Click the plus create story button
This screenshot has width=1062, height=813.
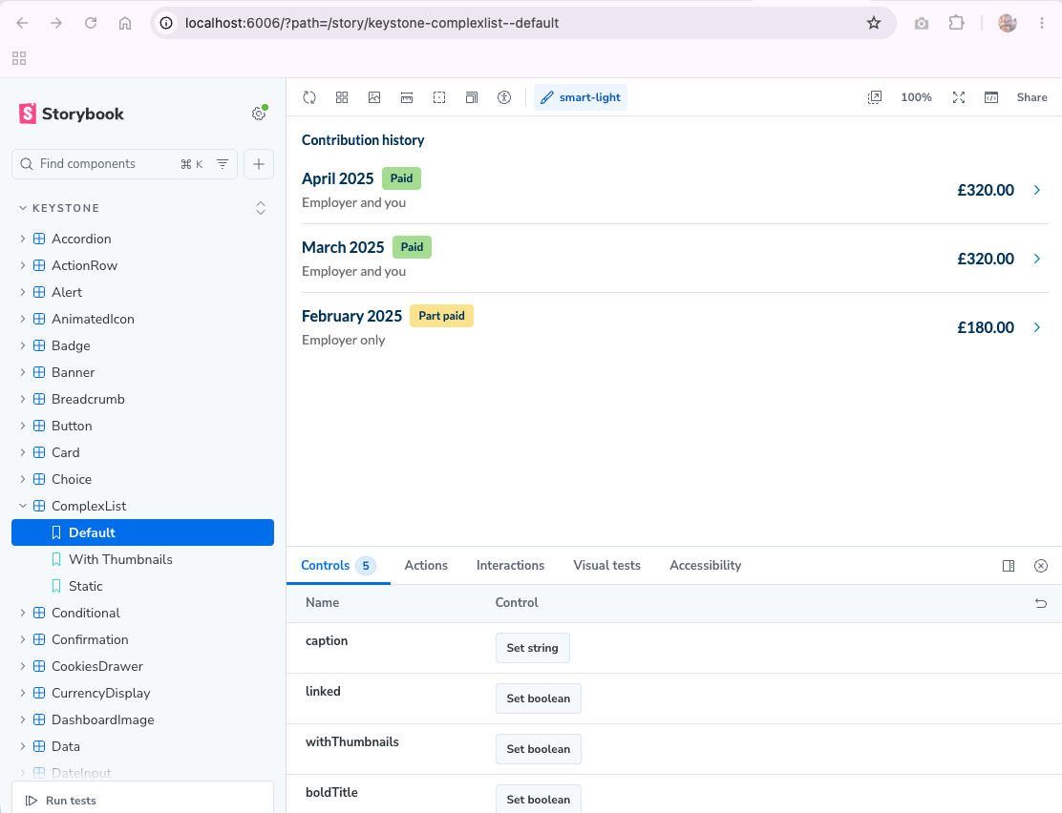[259, 164]
